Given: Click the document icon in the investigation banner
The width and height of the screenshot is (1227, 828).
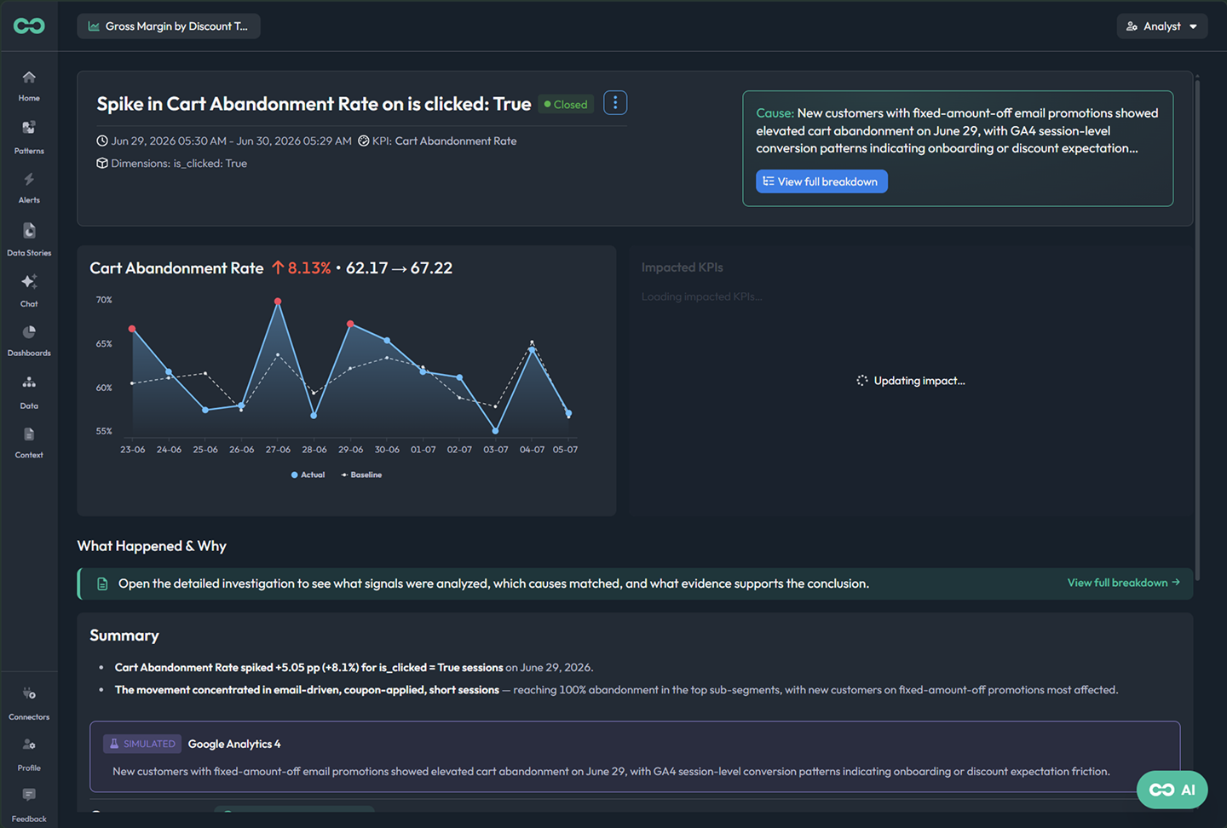Looking at the screenshot, I should pyautogui.click(x=102, y=584).
